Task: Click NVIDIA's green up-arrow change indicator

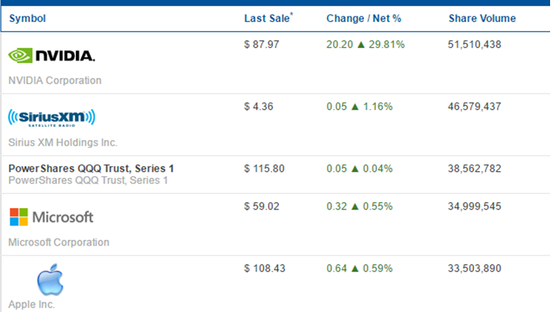Action: [x=361, y=44]
